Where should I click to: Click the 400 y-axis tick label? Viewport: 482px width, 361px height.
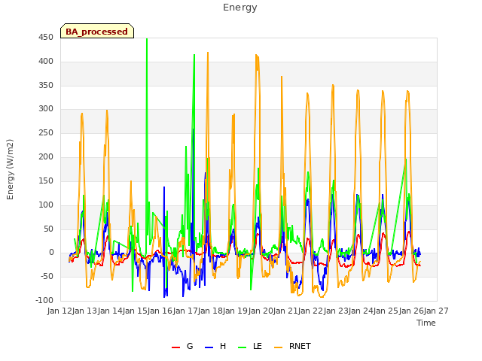click(46, 62)
